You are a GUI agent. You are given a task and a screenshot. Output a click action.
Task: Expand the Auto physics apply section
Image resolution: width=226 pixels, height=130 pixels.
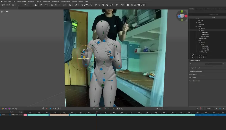[195, 68]
